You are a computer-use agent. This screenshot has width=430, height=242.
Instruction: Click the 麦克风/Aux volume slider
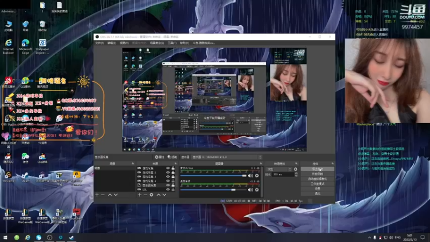tap(213, 176)
